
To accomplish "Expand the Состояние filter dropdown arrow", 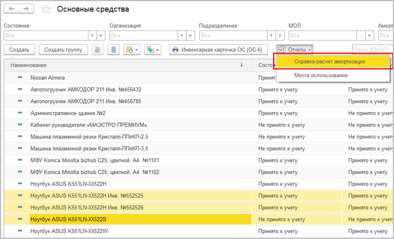I will click(x=92, y=35).
